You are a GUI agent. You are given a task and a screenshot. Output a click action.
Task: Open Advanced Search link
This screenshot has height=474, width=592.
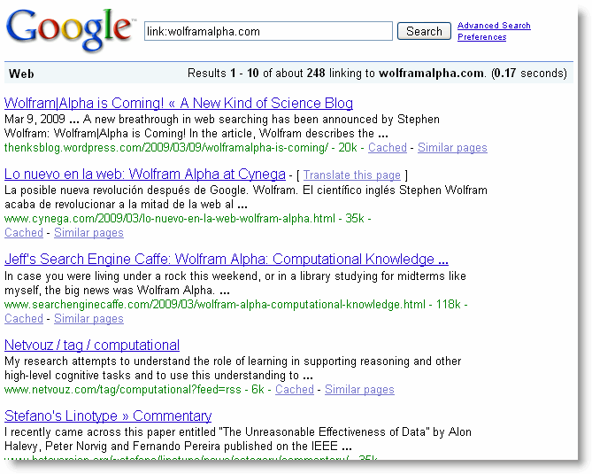[494, 26]
